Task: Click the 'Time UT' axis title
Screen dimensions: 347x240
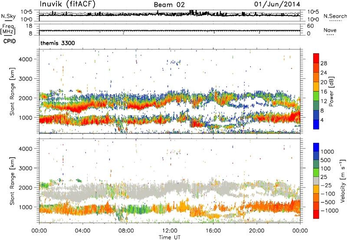Action: tap(170, 237)
